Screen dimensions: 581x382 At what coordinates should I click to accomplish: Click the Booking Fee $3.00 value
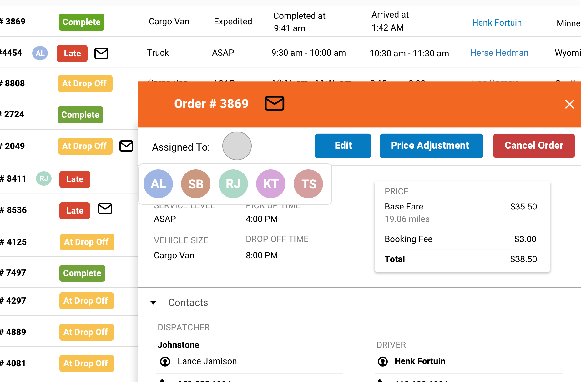pyautogui.click(x=525, y=239)
